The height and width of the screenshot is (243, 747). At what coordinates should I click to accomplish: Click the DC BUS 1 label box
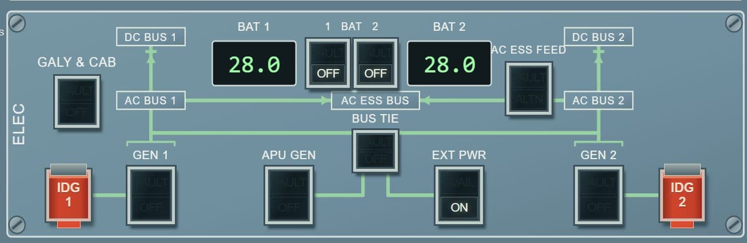click(x=151, y=37)
